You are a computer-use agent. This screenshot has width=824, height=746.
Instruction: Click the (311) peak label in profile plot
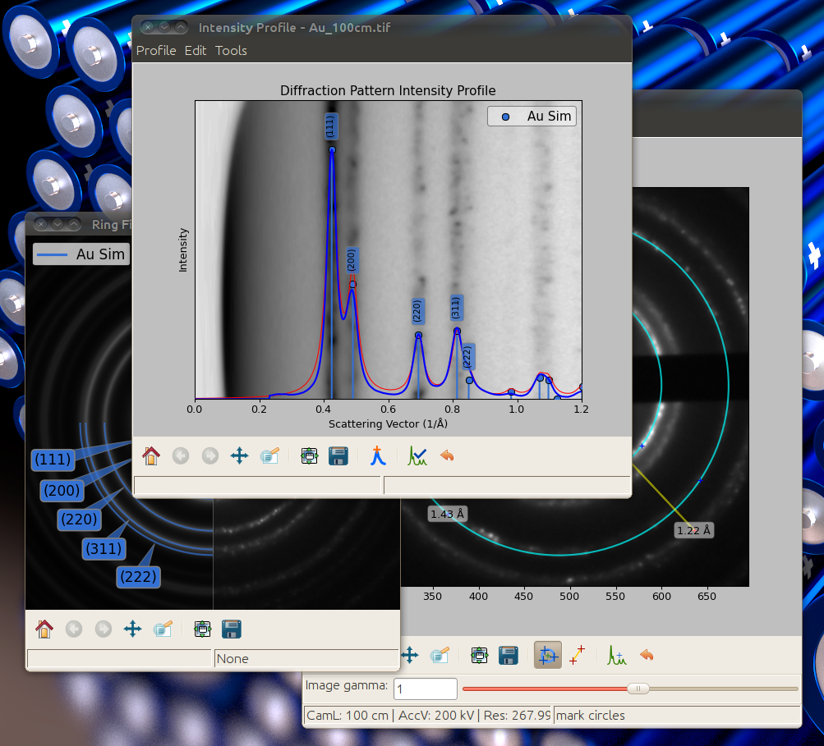(x=456, y=308)
